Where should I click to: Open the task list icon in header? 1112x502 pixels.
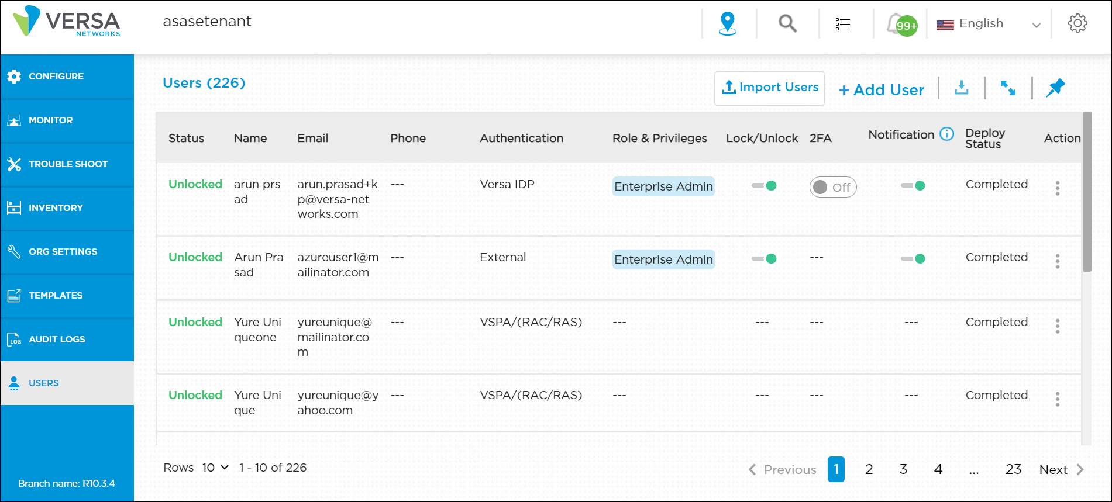tap(842, 24)
